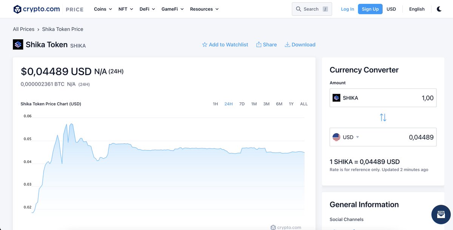The width and height of the screenshot is (453, 230).
Task: Open the USD currency dropdown in converter
Action: [x=351, y=137]
